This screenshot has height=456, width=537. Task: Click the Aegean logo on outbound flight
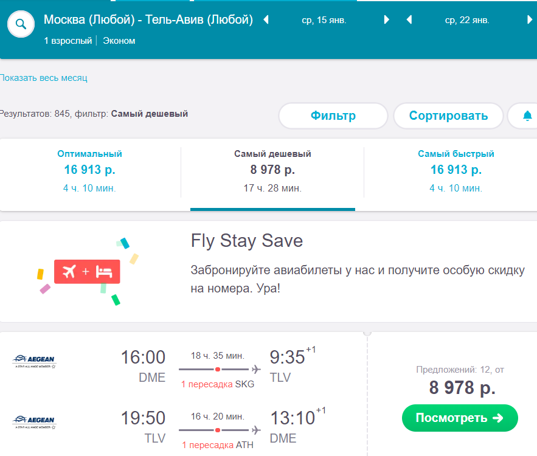coord(34,361)
